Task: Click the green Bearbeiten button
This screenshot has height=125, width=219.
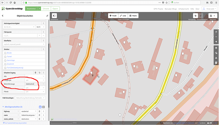Action: click(31, 9)
